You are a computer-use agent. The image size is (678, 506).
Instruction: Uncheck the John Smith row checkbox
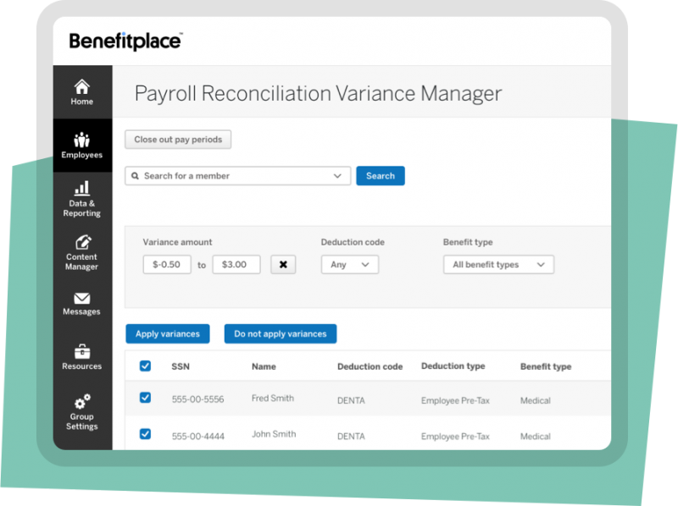pyautogui.click(x=145, y=434)
